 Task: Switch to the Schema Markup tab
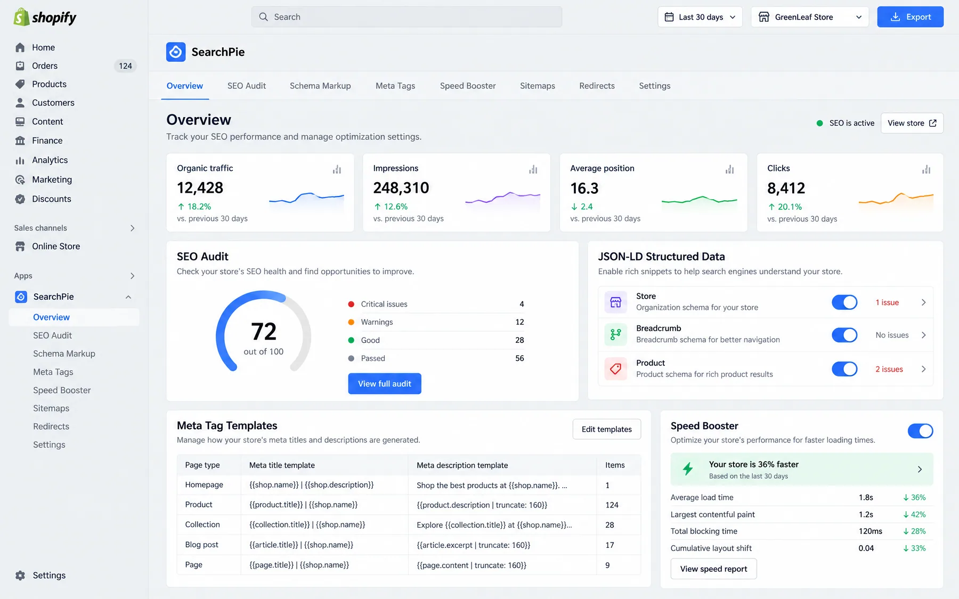click(x=320, y=86)
